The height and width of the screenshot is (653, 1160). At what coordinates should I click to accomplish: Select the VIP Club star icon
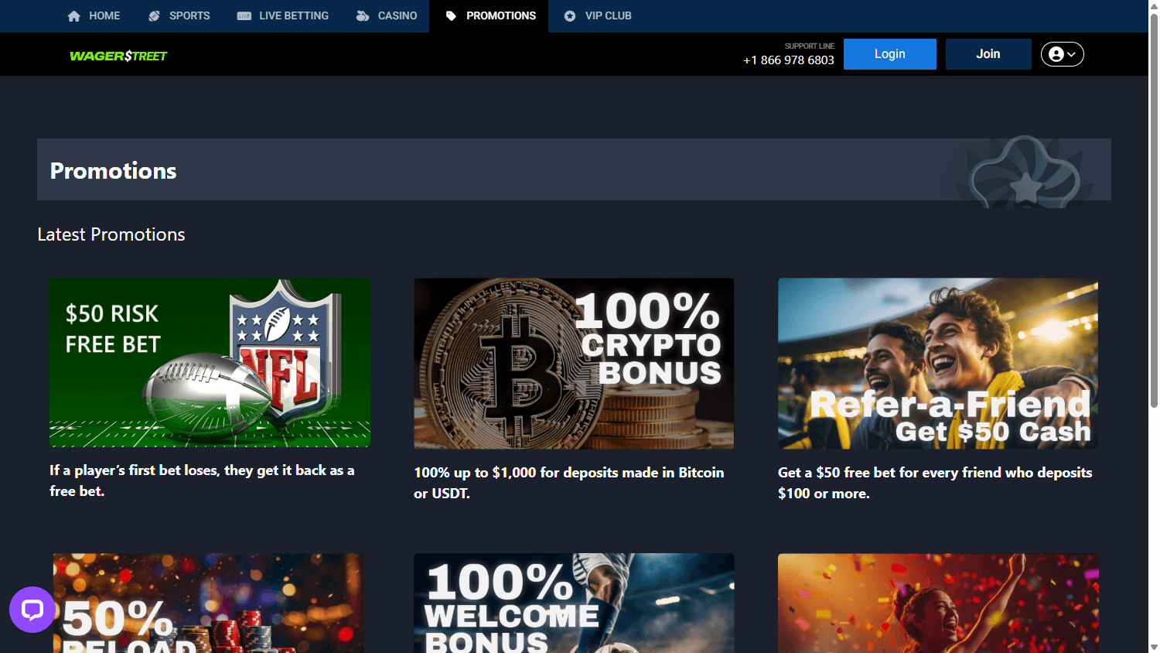pos(570,15)
